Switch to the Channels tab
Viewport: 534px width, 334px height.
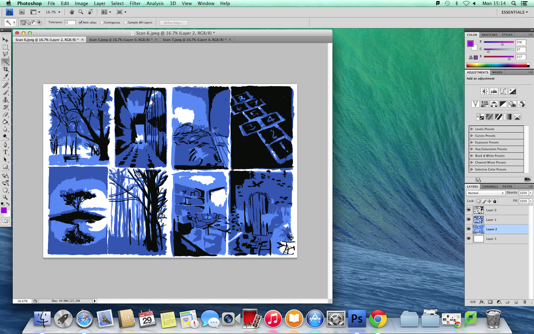pos(490,187)
